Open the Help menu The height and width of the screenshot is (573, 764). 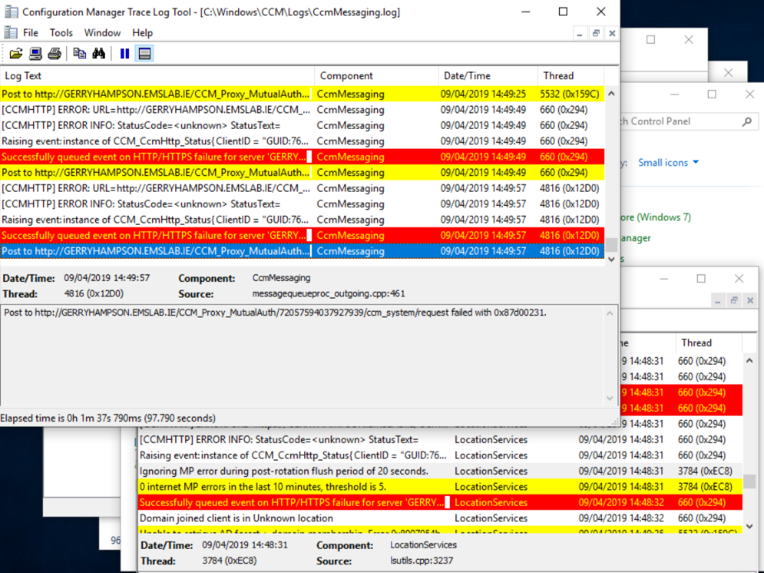(142, 32)
